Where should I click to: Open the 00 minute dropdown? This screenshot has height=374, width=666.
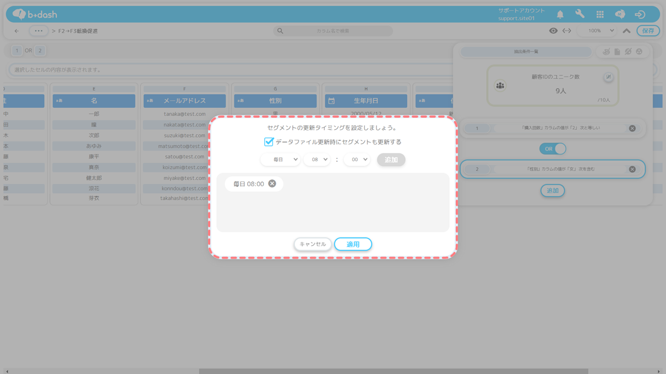pyautogui.click(x=357, y=159)
